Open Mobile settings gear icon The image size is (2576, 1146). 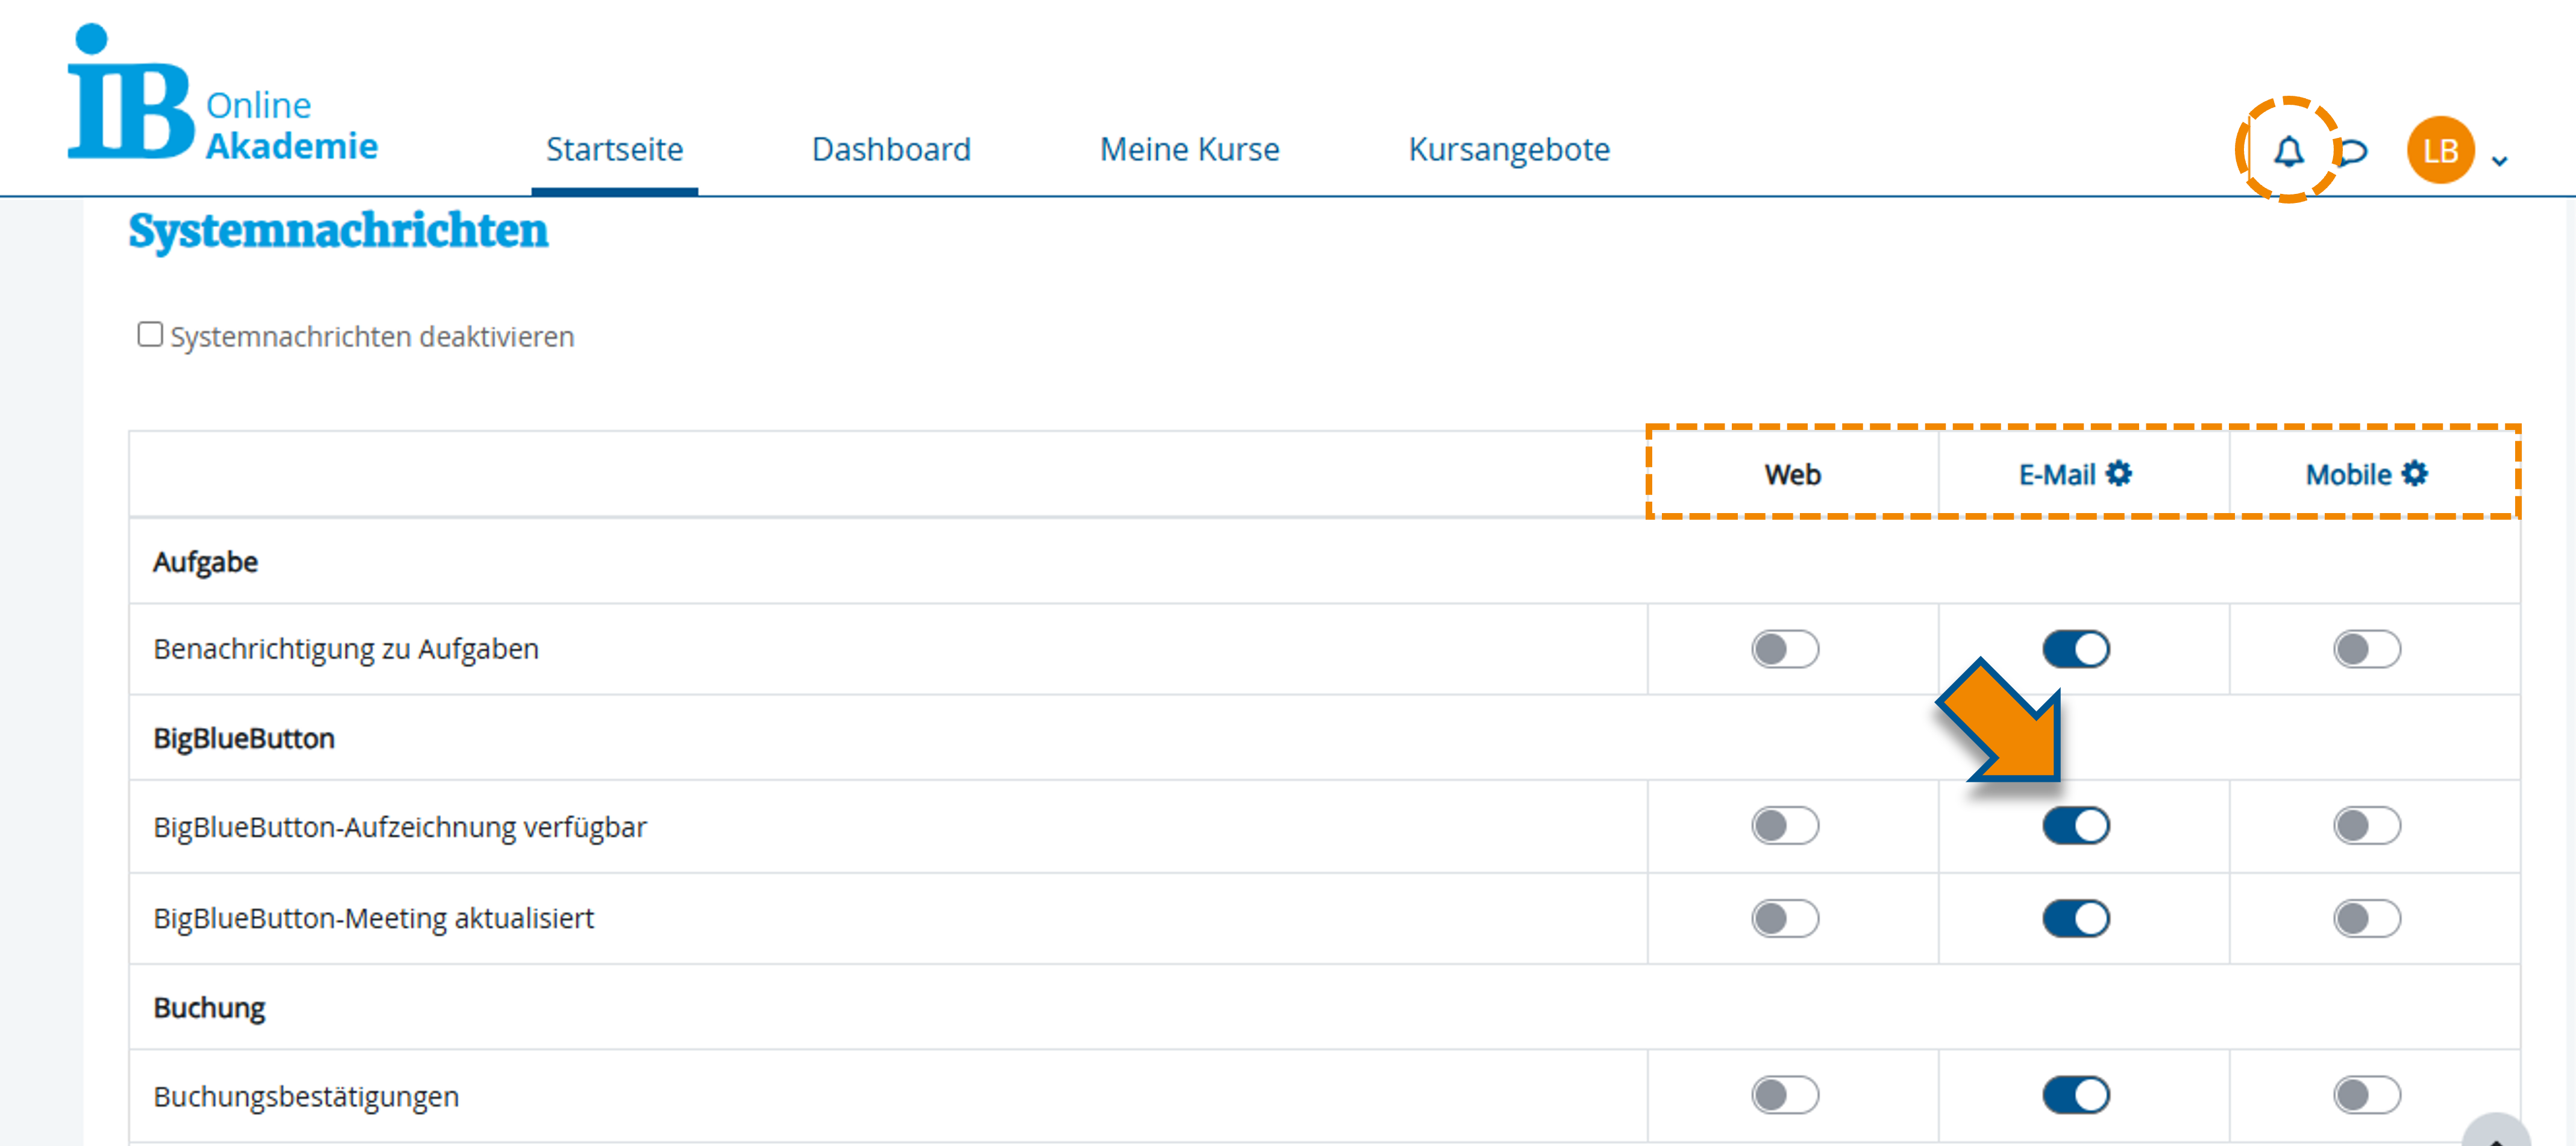2414,473
